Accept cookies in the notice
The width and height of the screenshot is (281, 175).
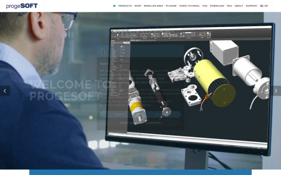coord(161,114)
